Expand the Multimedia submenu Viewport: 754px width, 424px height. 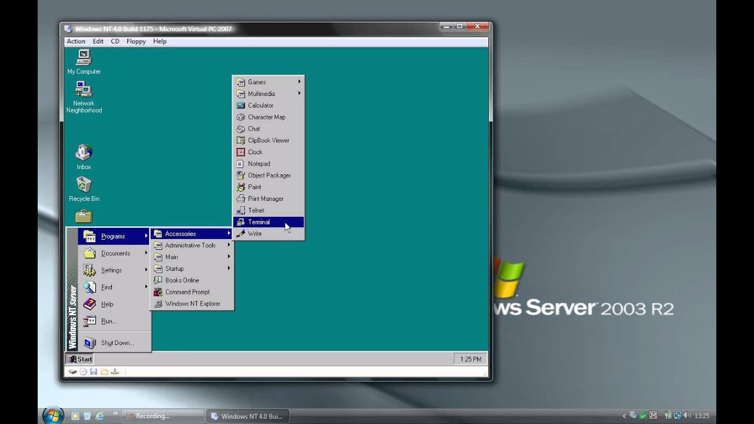click(269, 94)
